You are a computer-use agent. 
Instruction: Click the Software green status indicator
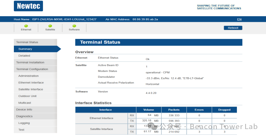pos(74,26)
